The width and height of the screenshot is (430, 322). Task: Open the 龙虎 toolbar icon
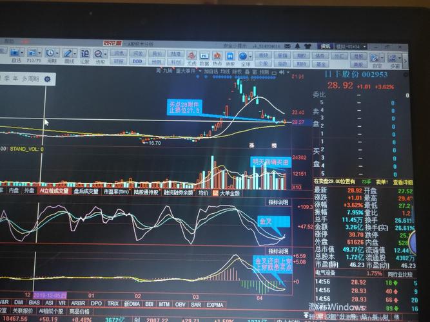pyautogui.click(x=191, y=56)
